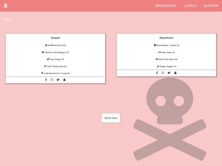Open Snapchat link in Supper card
Screen dimensions: 222x166
tap(65, 80)
